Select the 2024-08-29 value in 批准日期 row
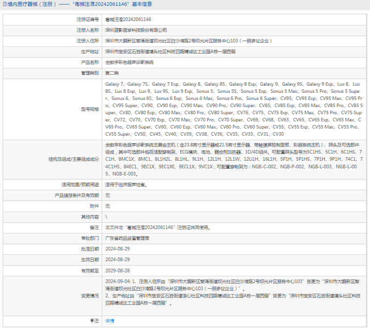 point(117,249)
